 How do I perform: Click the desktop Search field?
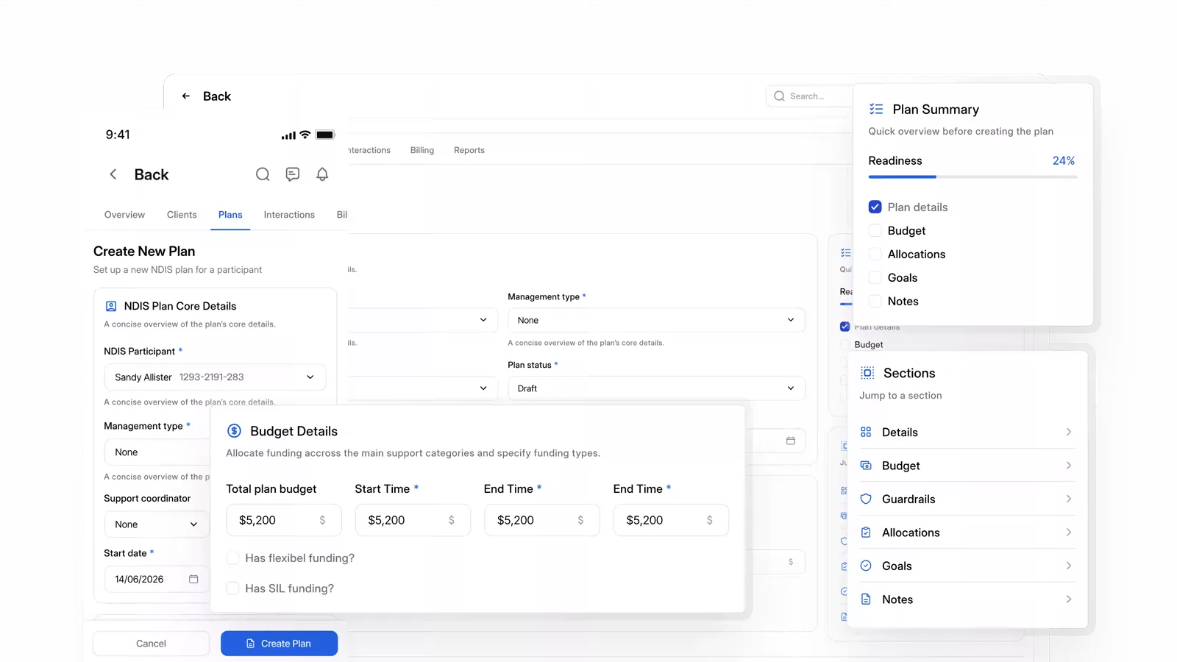pos(810,96)
